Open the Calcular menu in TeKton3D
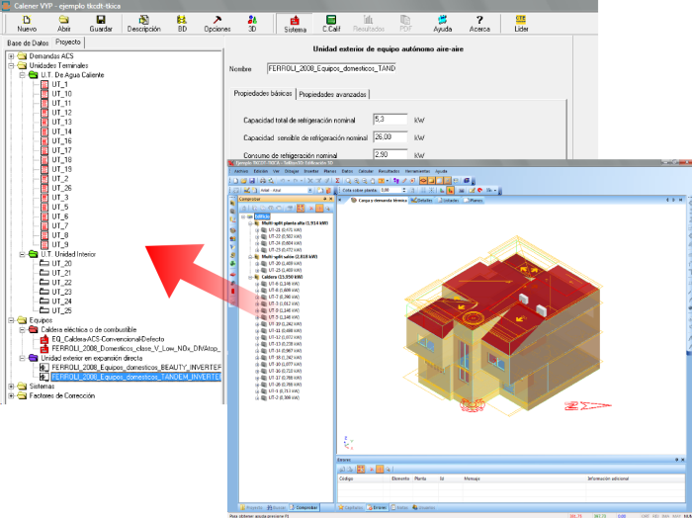The width and height of the screenshot is (692, 518). 366,171
